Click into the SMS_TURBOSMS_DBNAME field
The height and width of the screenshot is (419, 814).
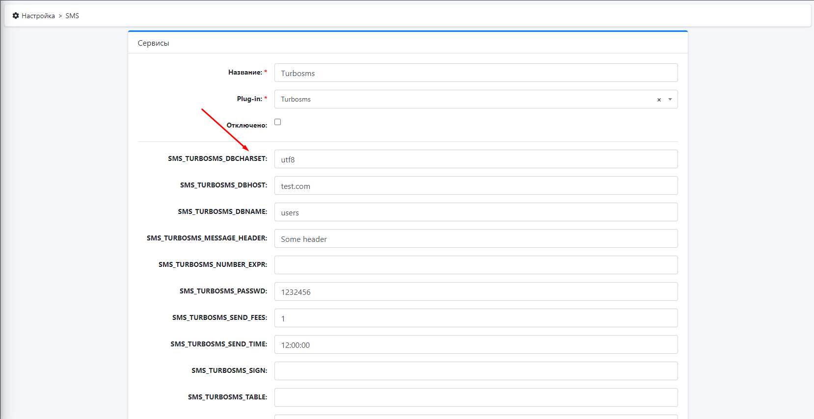coord(476,212)
